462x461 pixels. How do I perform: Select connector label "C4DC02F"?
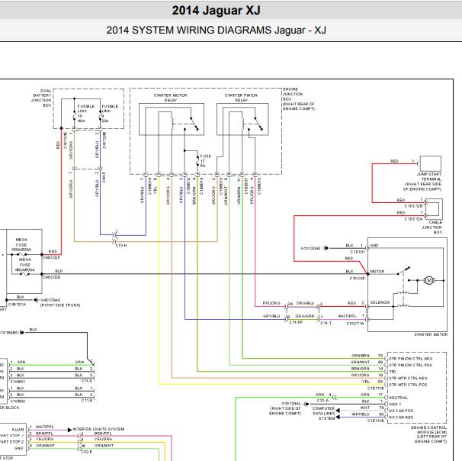51,257
